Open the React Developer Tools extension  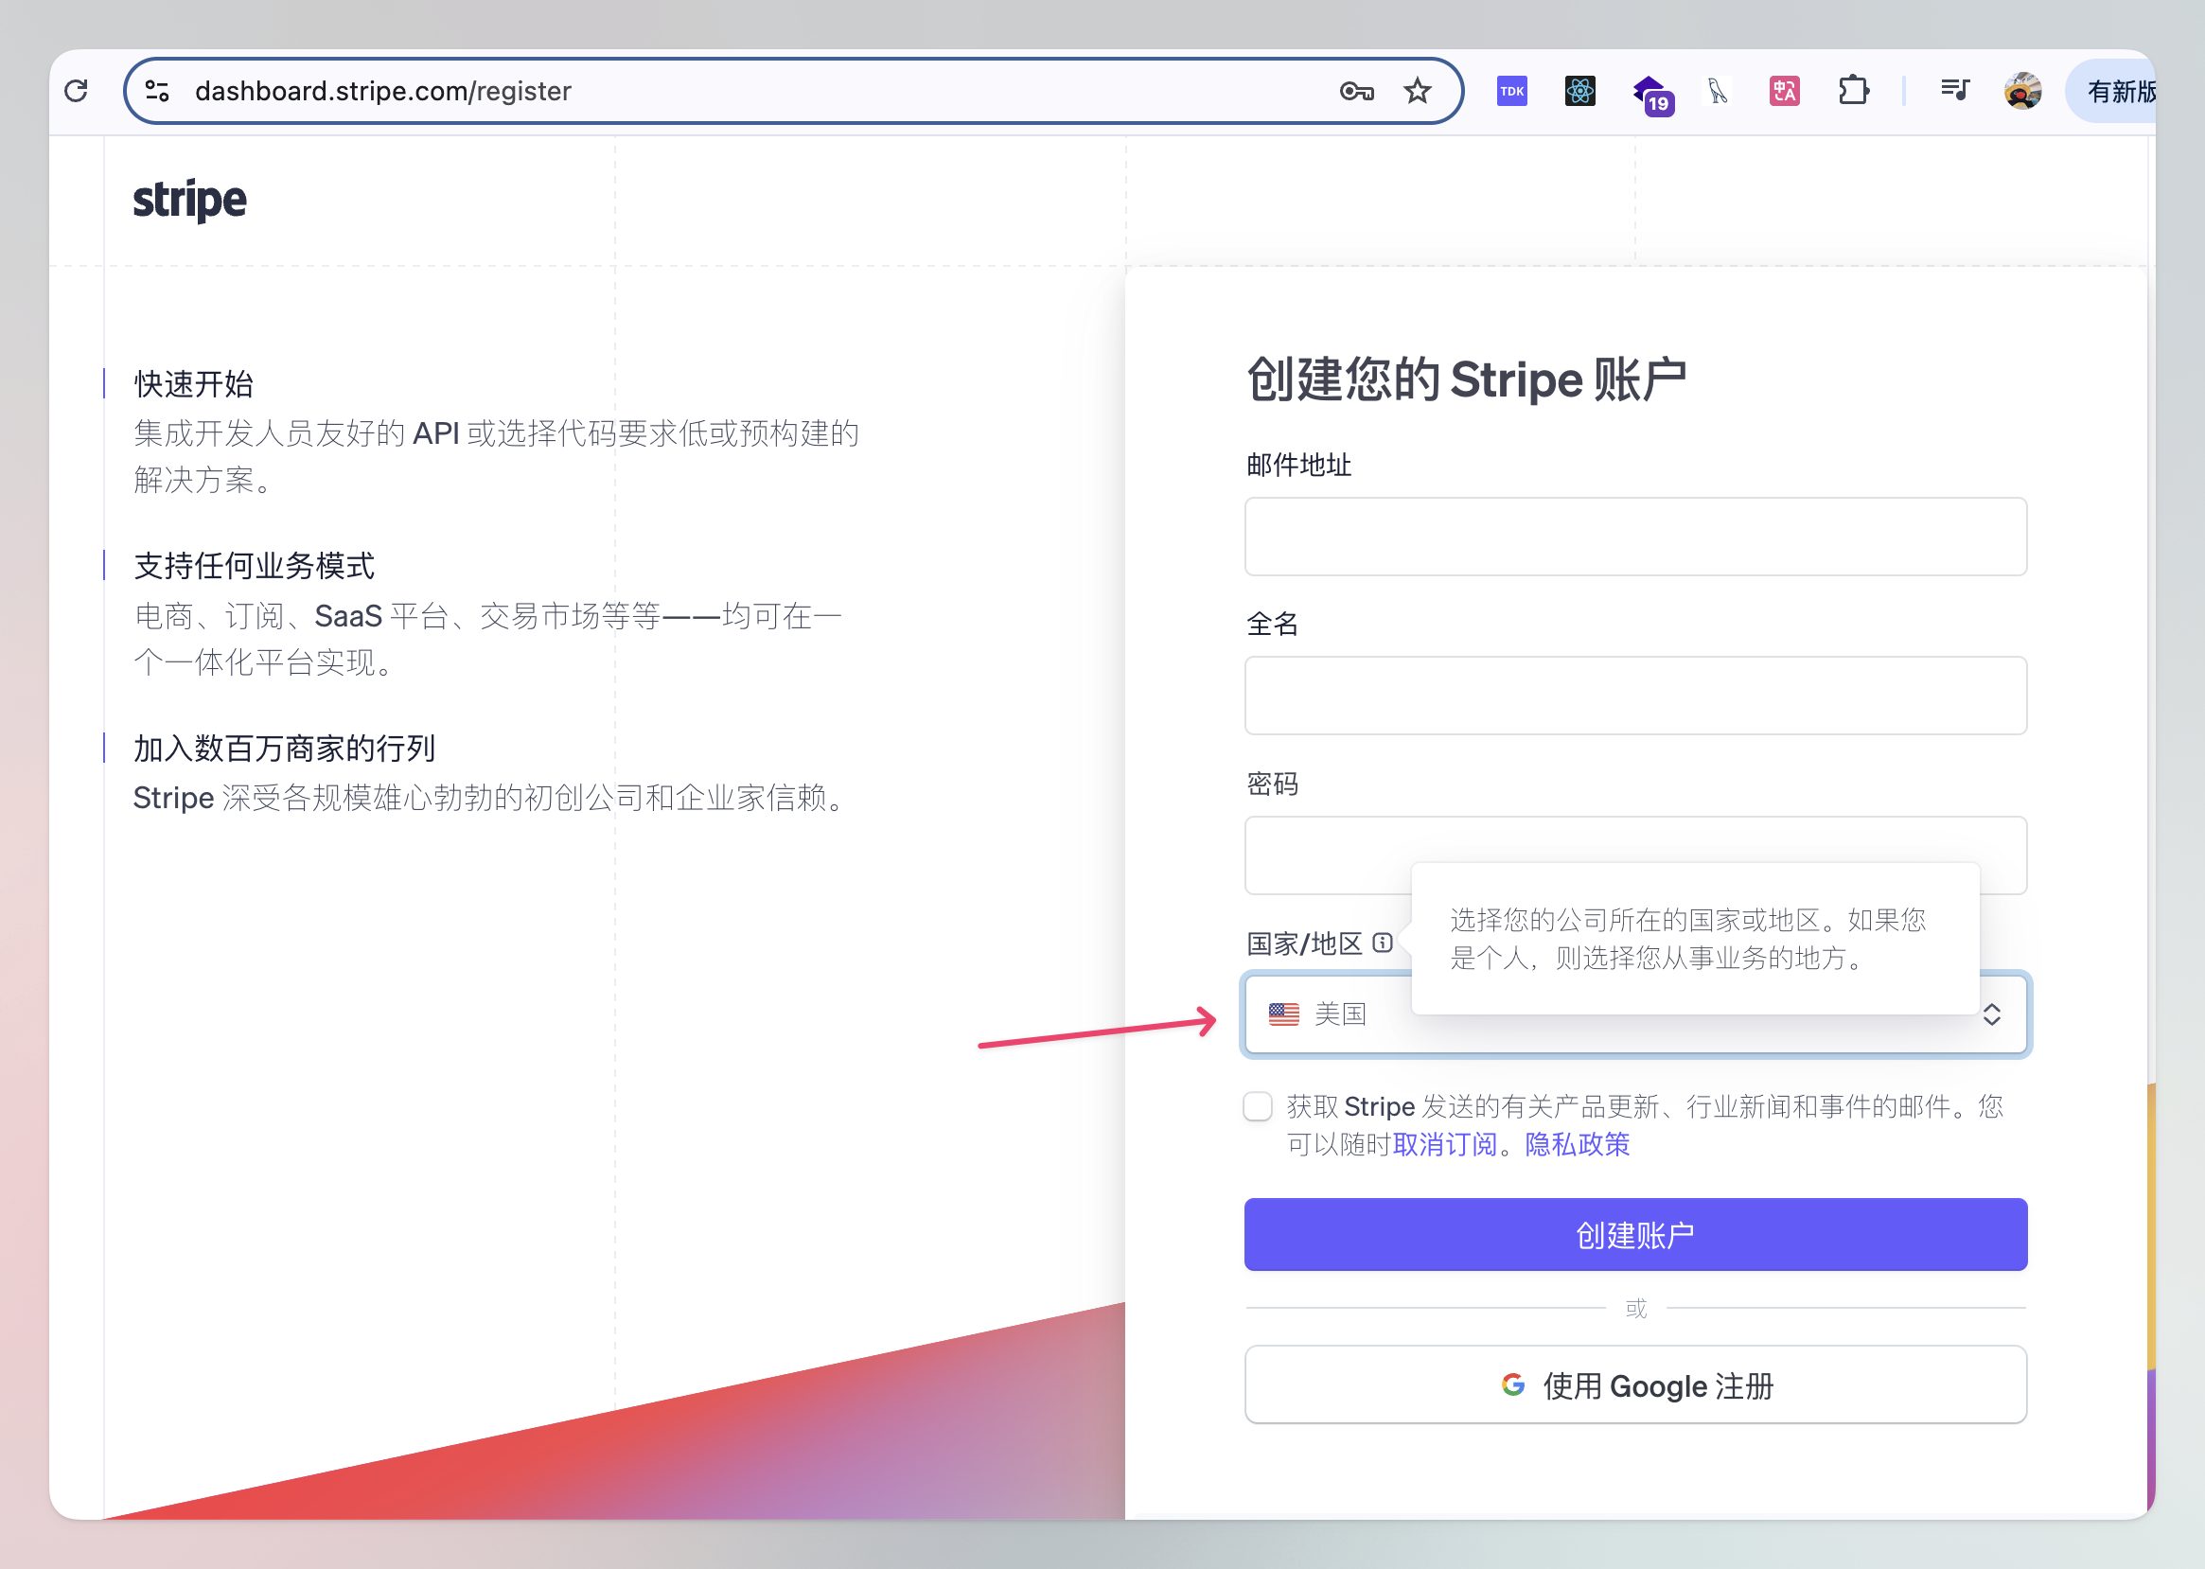[1580, 91]
